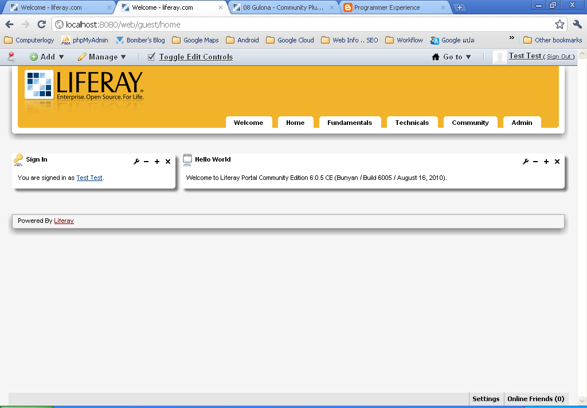Image resolution: width=587 pixels, height=408 pixels.
Task: Open Google Maps bookmarks folder
Action: [x=195, y=40]
